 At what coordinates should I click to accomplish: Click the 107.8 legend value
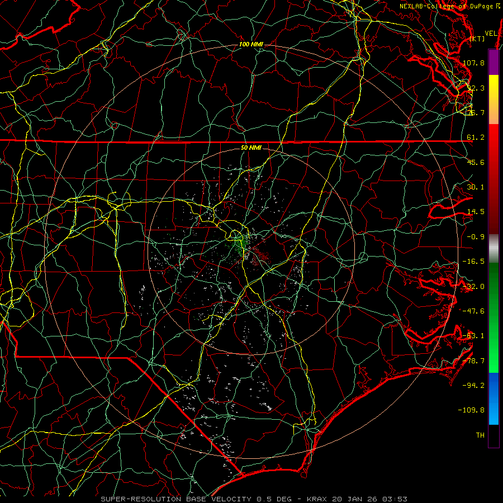473,63
